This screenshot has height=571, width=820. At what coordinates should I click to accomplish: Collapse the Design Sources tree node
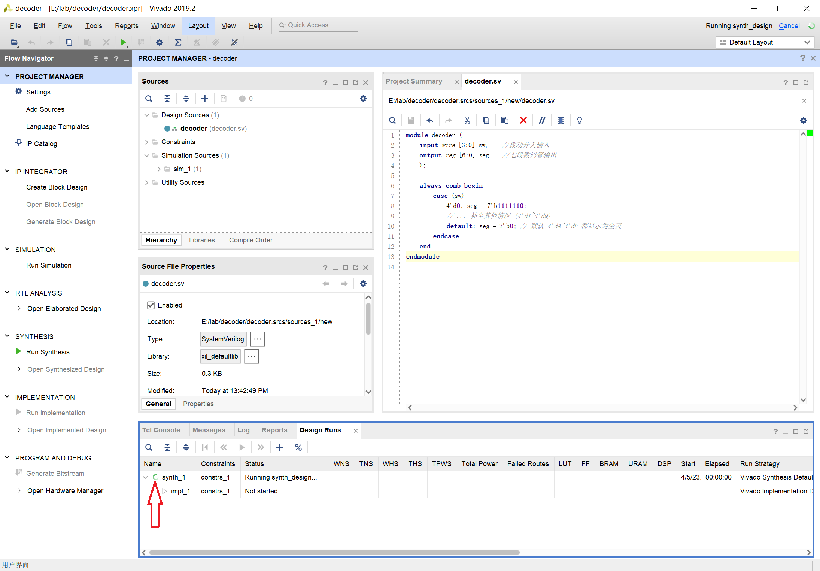pos(147,115)
